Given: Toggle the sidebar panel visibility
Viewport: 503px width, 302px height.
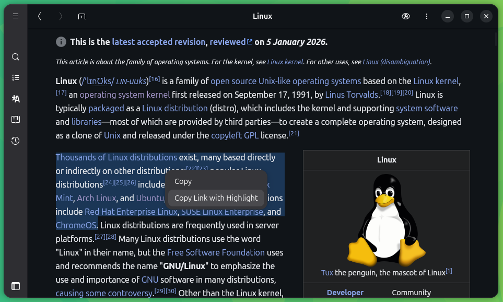Looking at the screenshot, I should point(16,286).
